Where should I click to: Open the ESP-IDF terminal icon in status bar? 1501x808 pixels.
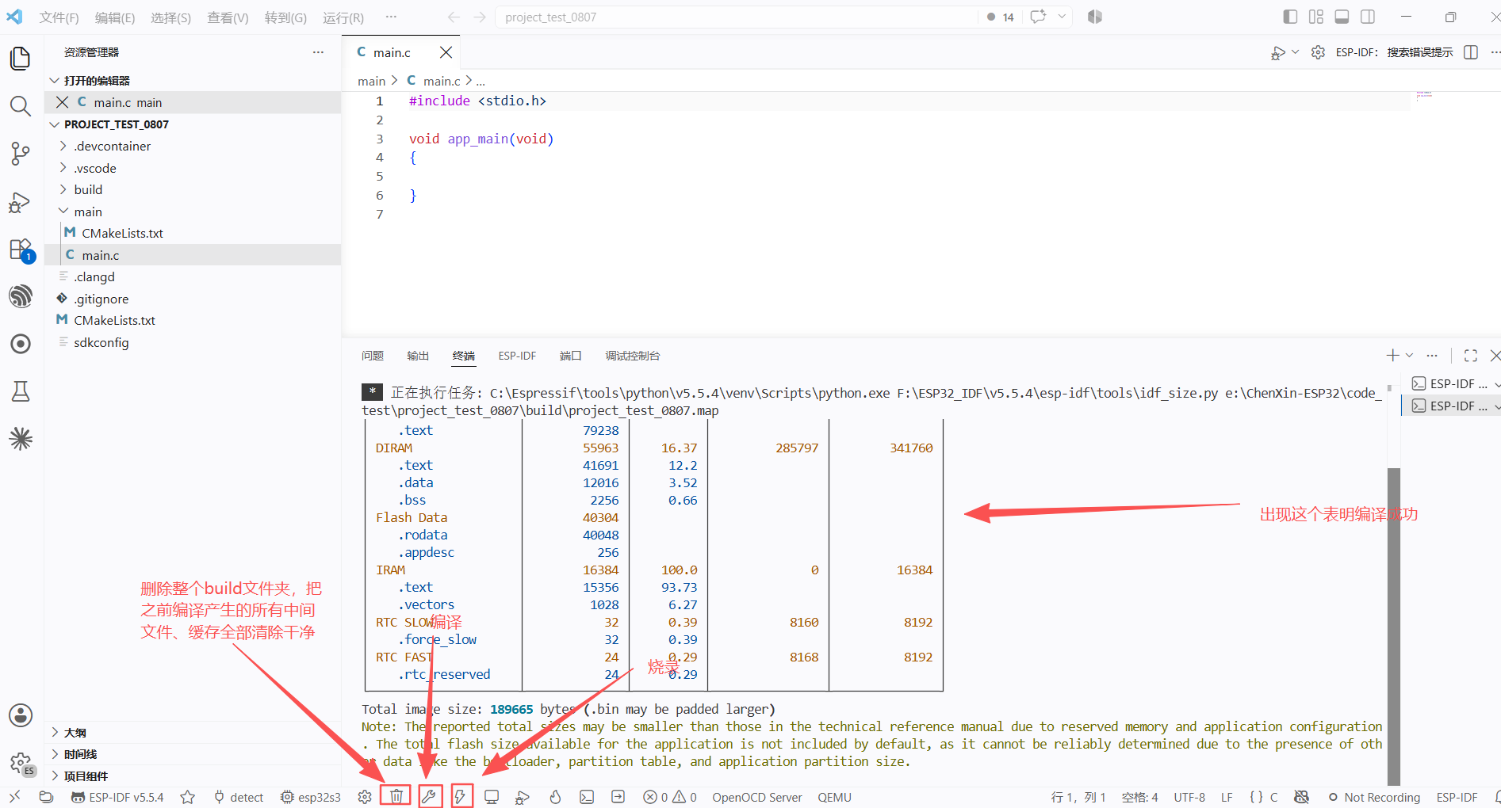pyautogui.click(x=587, y=797)
